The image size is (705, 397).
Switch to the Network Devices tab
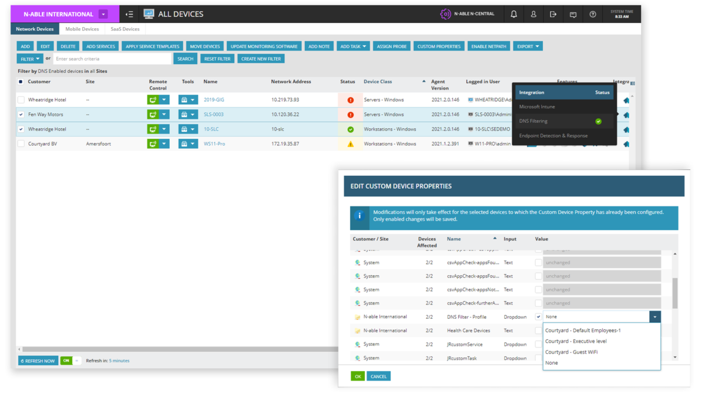click(35, 29)
